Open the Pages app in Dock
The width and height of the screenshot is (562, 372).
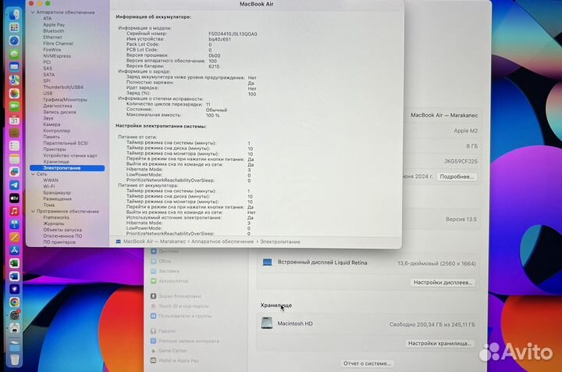[x=14, y=237]
